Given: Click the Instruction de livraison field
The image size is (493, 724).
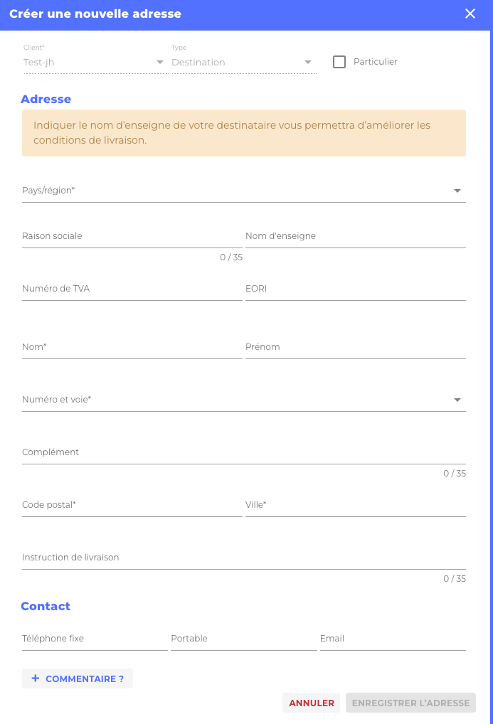Looking at the screenshot, I should point(243,558).
